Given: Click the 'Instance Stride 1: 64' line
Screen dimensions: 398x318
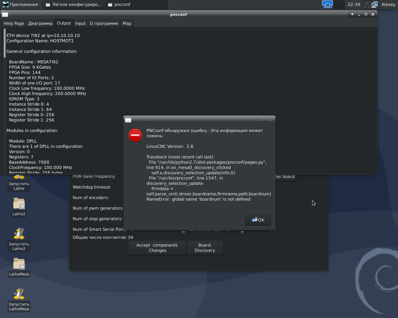Looking at the screenshot, I should (x=30, y=109).
